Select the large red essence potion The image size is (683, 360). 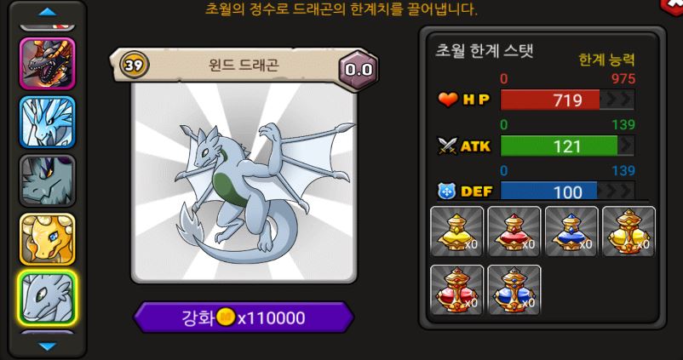click(x=457, y=290)
